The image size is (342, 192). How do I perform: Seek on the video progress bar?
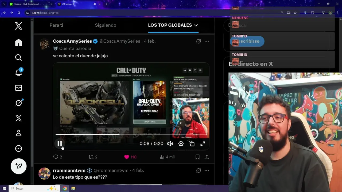(x=131, y=134)
